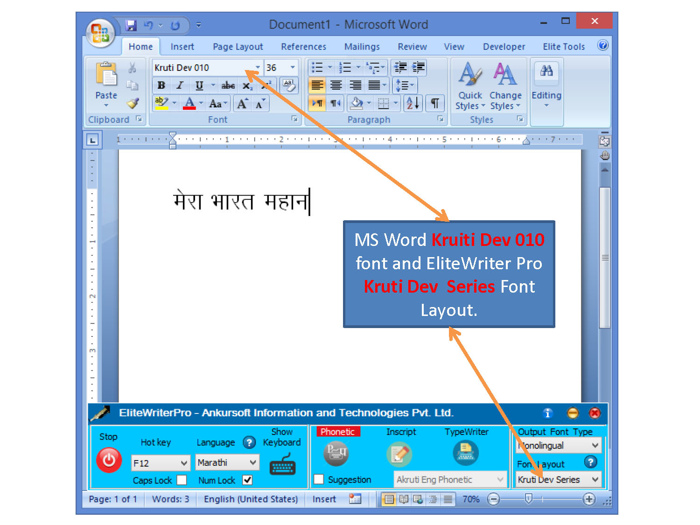Apply Italic formatting
The width and height of the screenshot is (700, 525).
click(x=180, y=85)
